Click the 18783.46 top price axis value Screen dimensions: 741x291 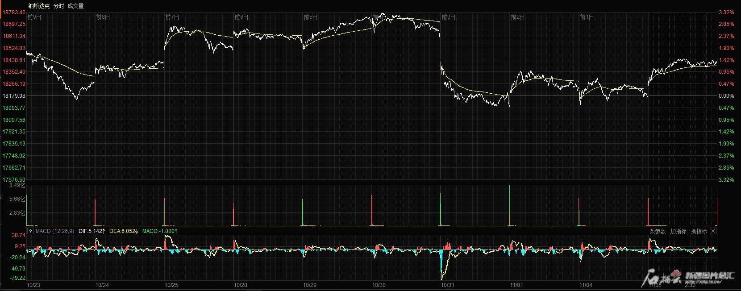14,12
